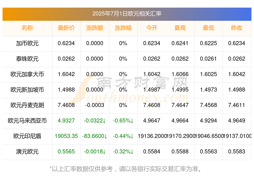Click the 澳元欧元 row name

click(27, 152)
